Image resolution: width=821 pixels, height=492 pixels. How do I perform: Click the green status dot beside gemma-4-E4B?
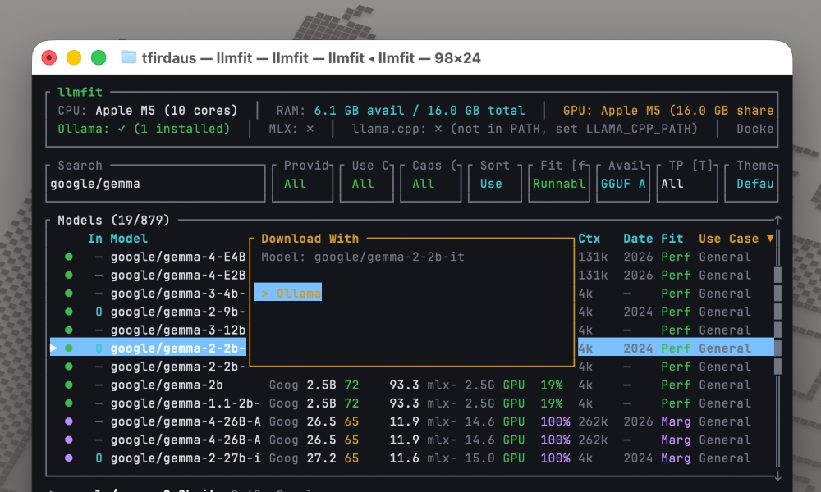[69, 257]
